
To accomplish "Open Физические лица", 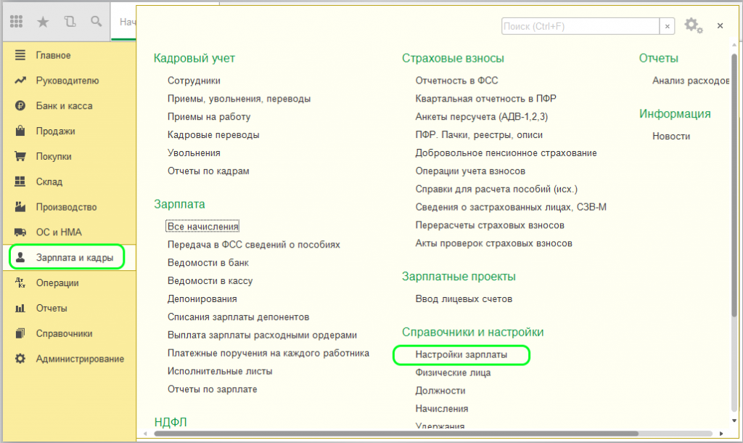I will click(453, 373).
